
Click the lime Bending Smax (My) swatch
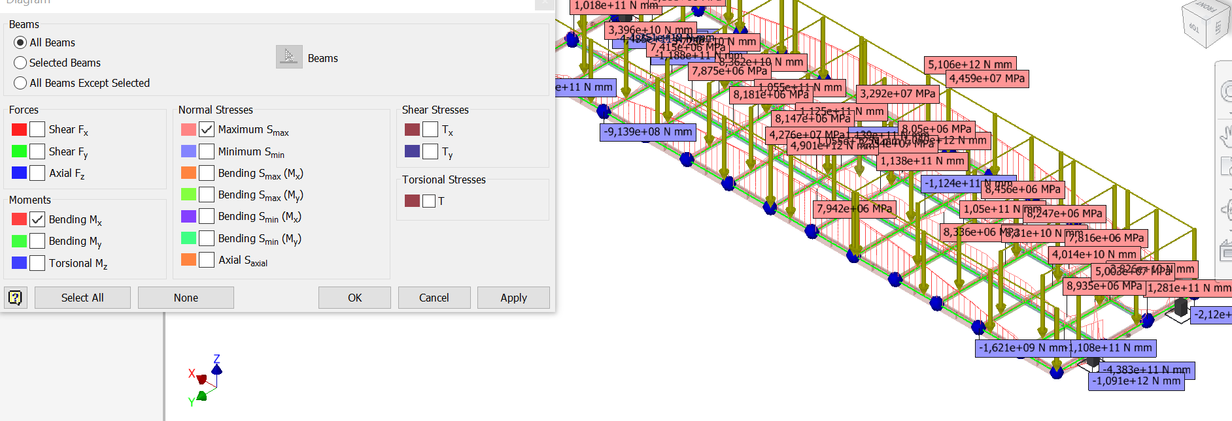point(188,195)
